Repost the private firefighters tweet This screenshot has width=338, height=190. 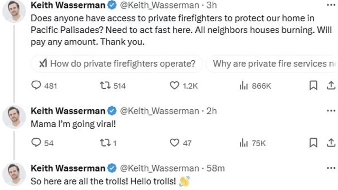[x=105, y=86]
